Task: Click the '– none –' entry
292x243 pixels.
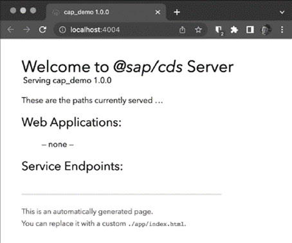Action: (58, 145)
